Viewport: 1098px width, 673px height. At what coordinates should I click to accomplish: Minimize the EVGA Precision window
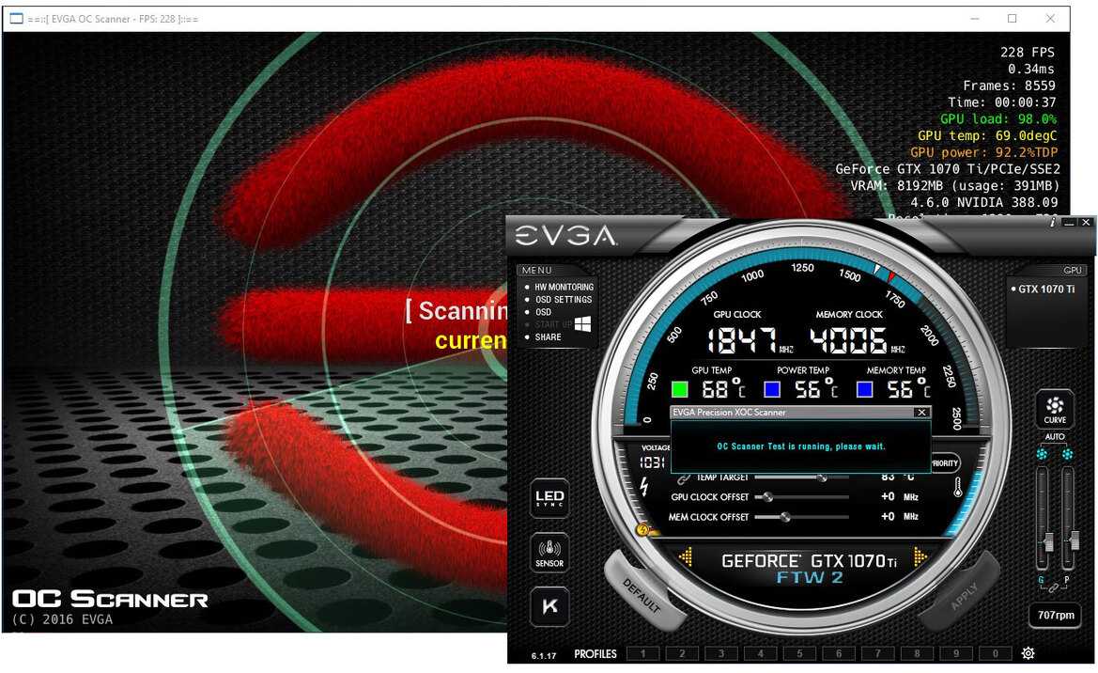[1069, 222]
